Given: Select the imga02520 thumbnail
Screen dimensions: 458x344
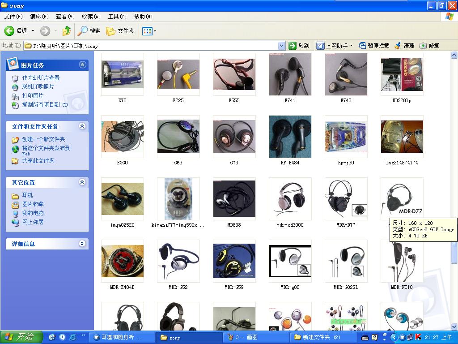Looking at the screenshot, I should (x=123, y=199).
